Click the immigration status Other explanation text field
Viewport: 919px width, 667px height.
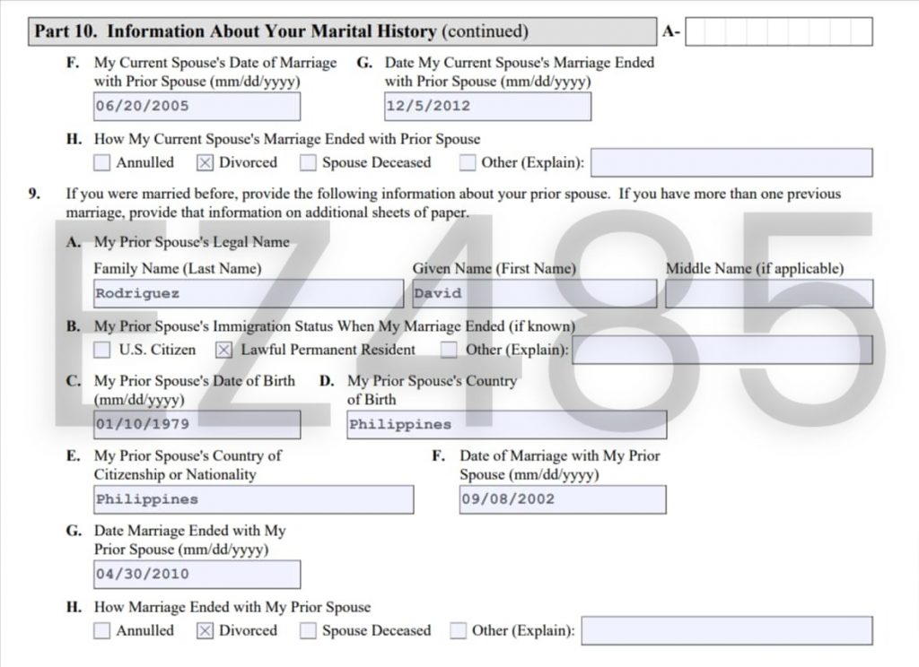pos(722,350)
